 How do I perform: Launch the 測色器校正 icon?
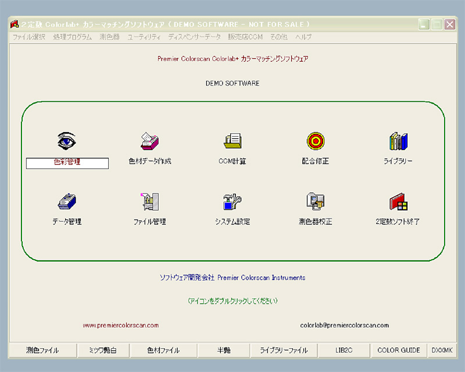pos(316,202)
